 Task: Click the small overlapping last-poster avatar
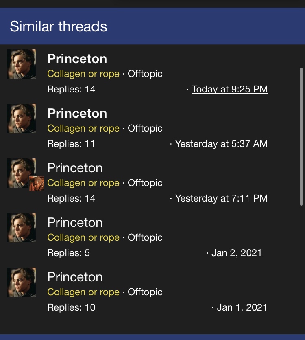[x=37, y=184]
